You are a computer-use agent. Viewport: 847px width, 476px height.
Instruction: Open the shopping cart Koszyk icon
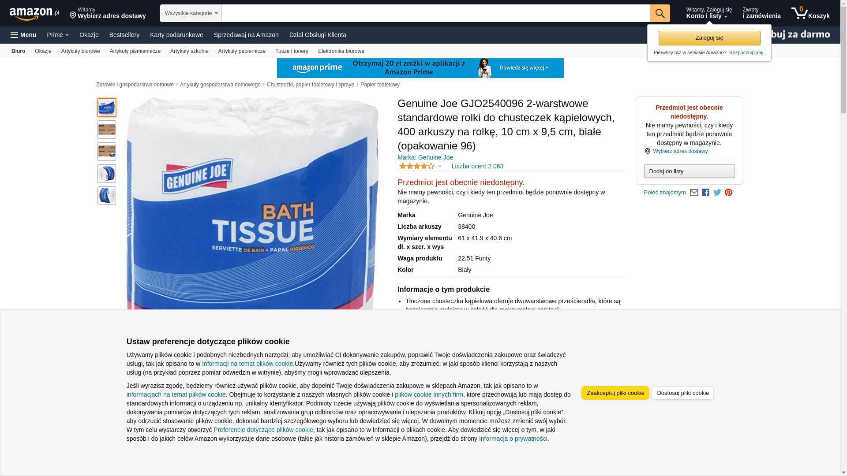[810, 13]
